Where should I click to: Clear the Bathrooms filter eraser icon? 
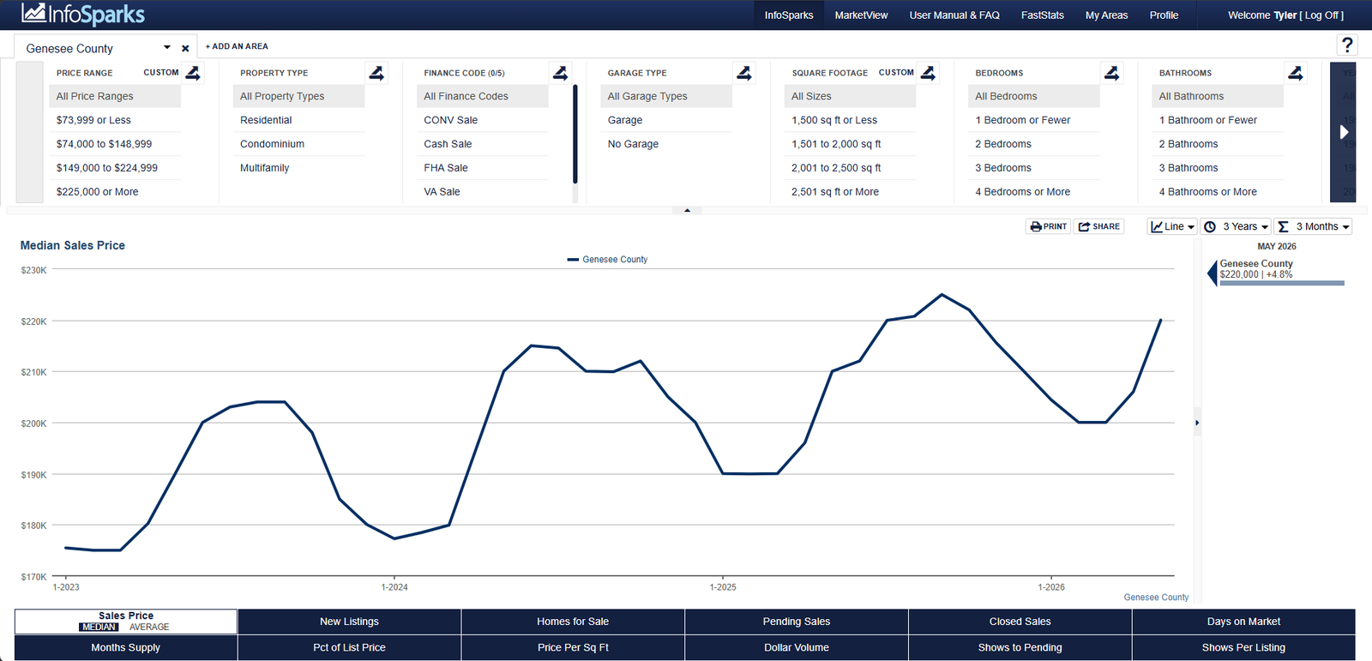(x=1296, y=73)
